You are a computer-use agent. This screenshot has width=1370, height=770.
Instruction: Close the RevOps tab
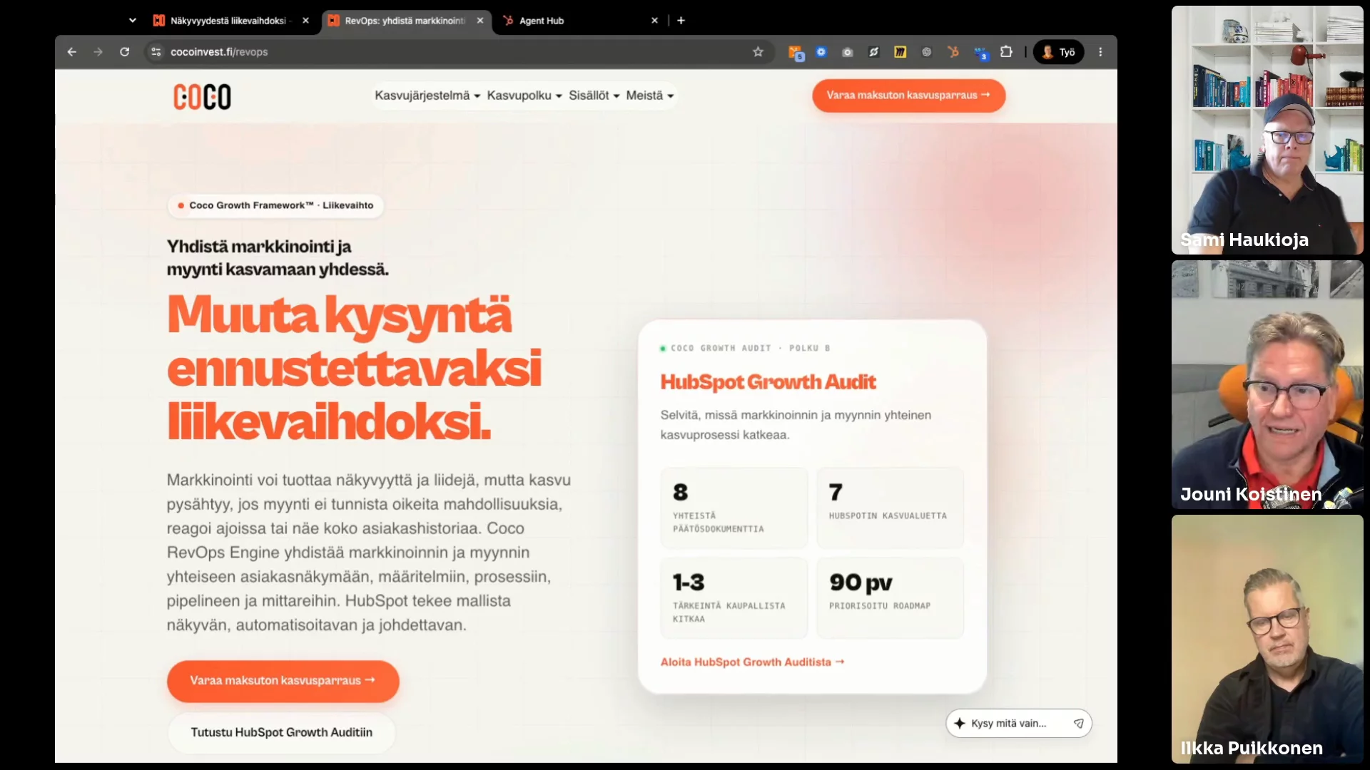480,21
